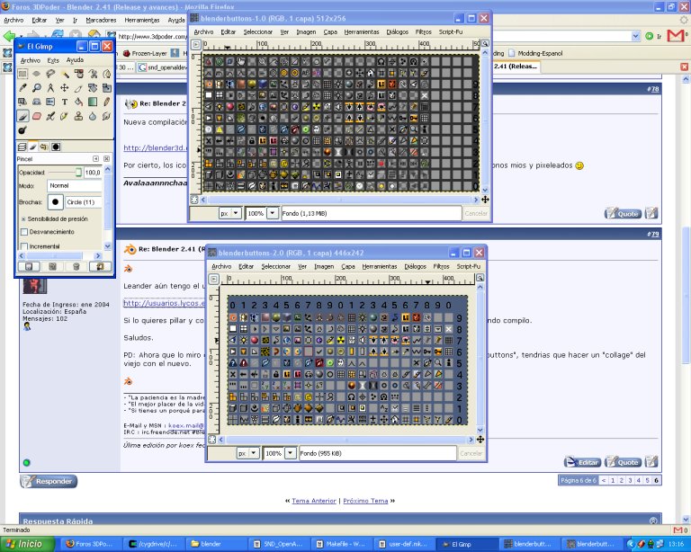This screenshot has height=552, width=691.
Task: Open 100% zoom dropdown in blenderbuttons-1.0
Action: pos(273,213)
